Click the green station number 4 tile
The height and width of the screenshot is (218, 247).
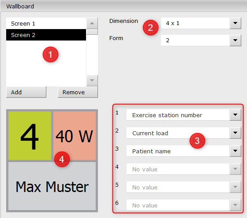pos(30,136)
